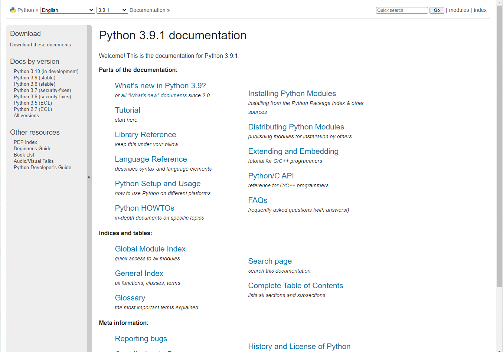Select Python 3.10 (in development) docs
Viewport: 503px width, 352px height.
coord(46,72)
